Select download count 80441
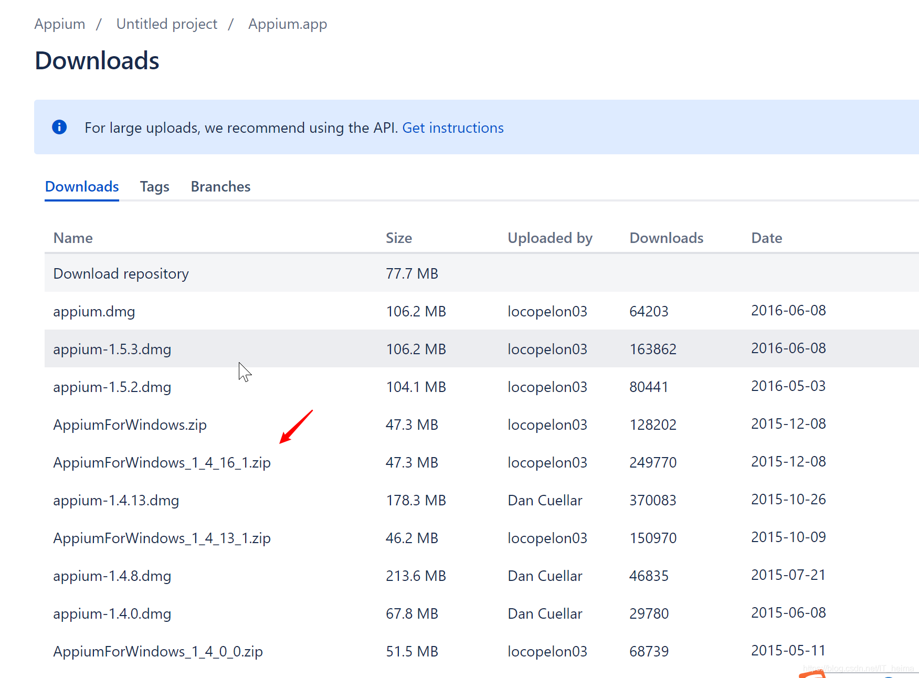This screenshot has height=678, width=919. pos(649,387)
